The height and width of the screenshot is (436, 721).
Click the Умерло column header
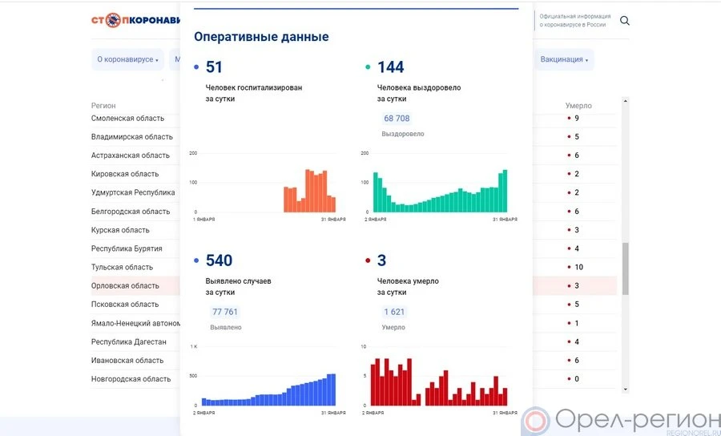point(578,106)
